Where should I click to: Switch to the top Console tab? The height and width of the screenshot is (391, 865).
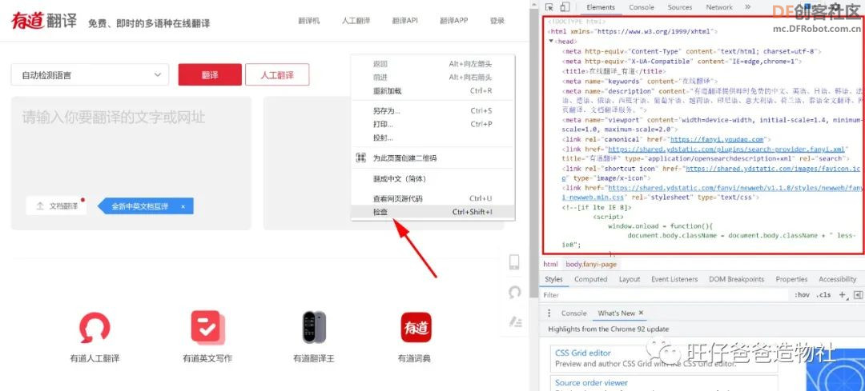coord(642,7)
